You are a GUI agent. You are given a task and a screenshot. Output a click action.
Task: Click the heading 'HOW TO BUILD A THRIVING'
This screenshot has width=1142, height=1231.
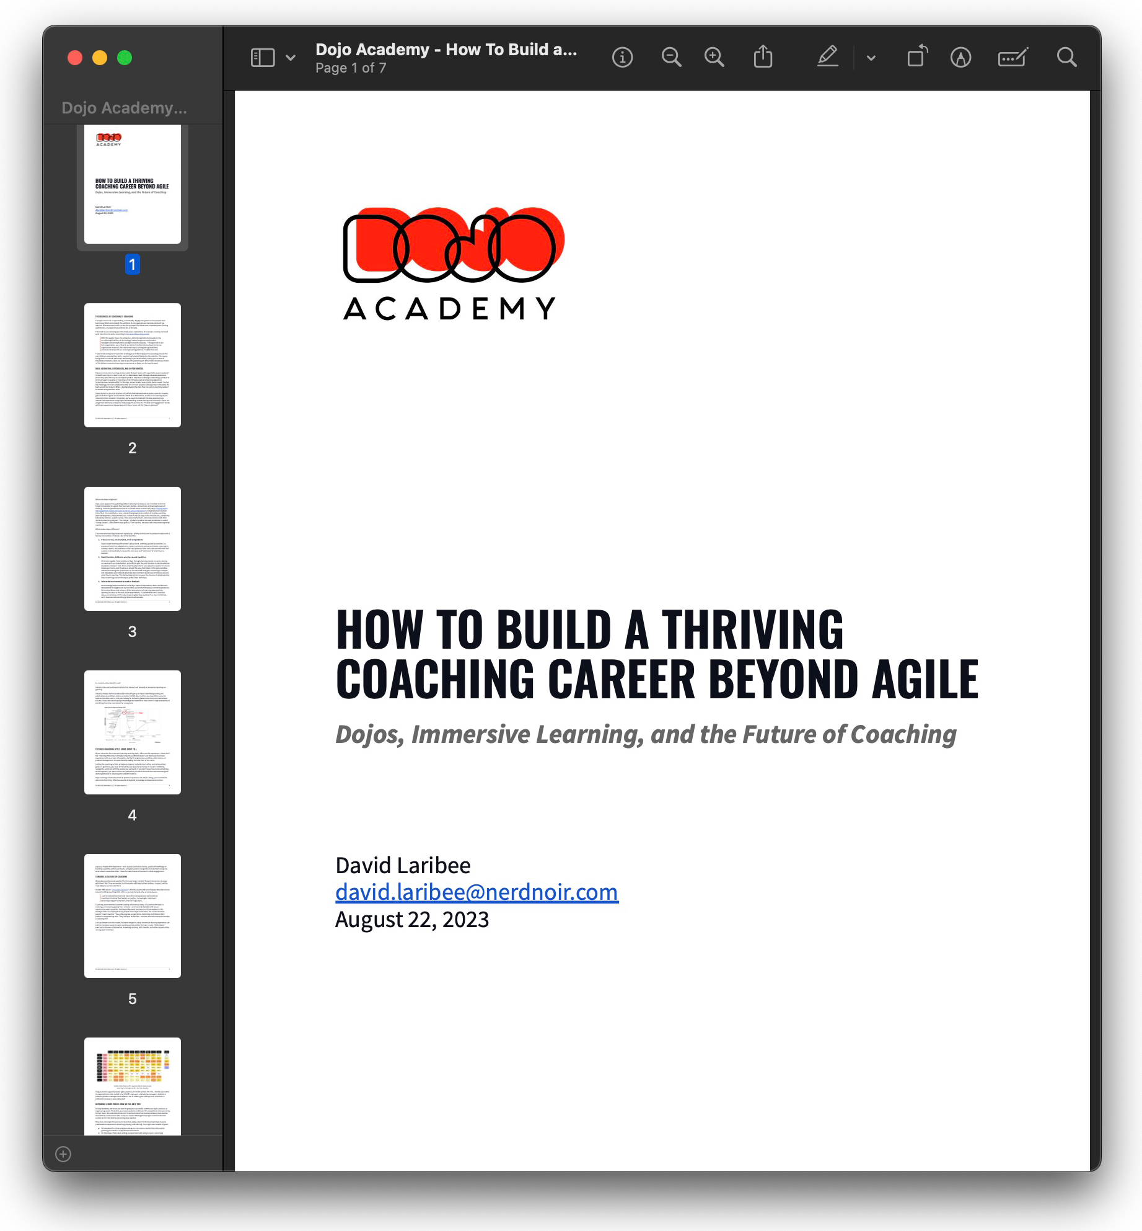click(x=589, y=629)
